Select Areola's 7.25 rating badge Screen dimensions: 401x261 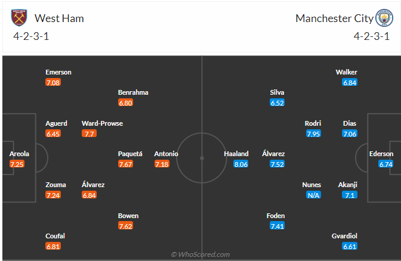coord(17,164)
